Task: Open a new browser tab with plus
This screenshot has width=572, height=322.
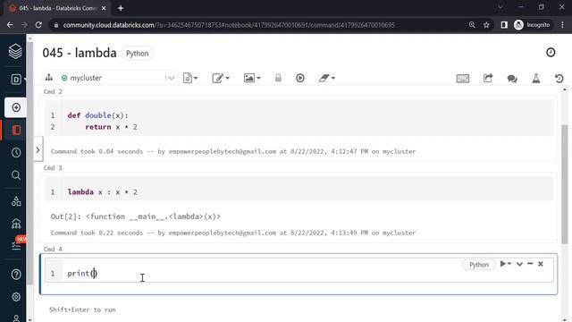Action: pos(121,8)
